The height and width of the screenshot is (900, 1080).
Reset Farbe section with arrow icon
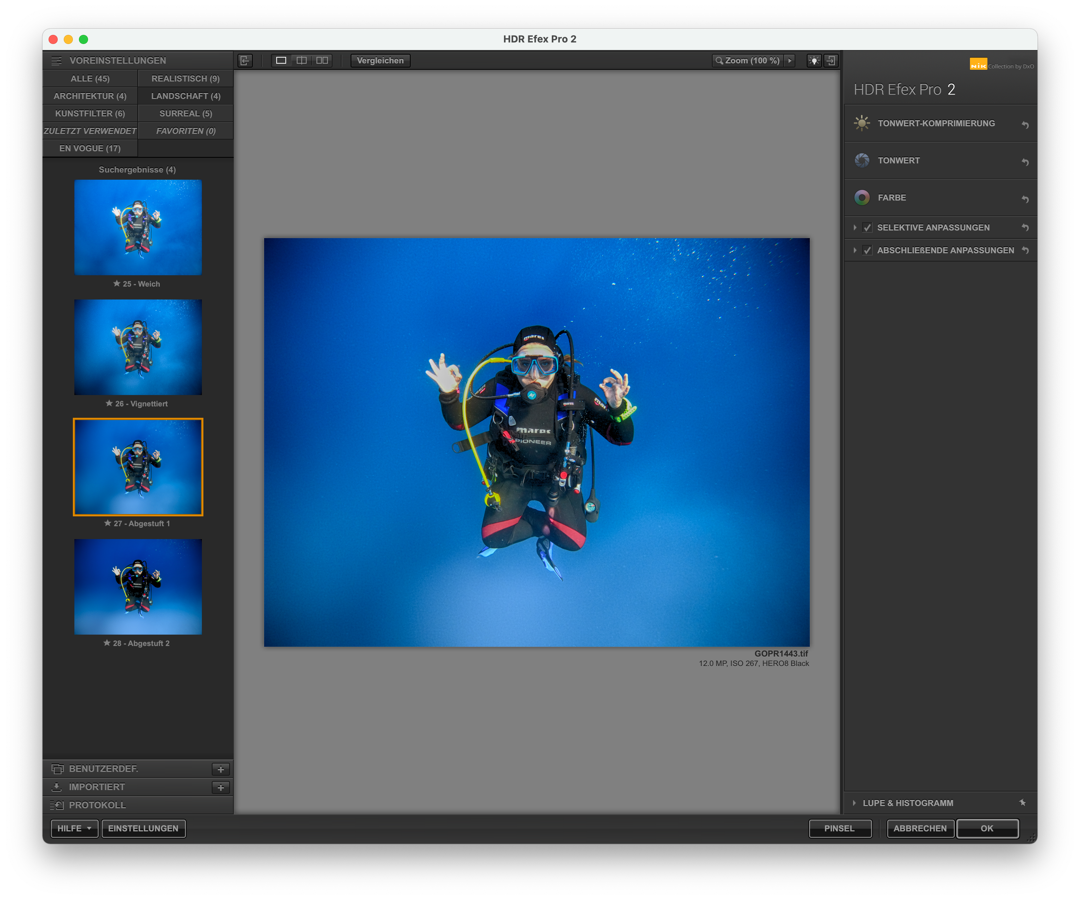1025,199
